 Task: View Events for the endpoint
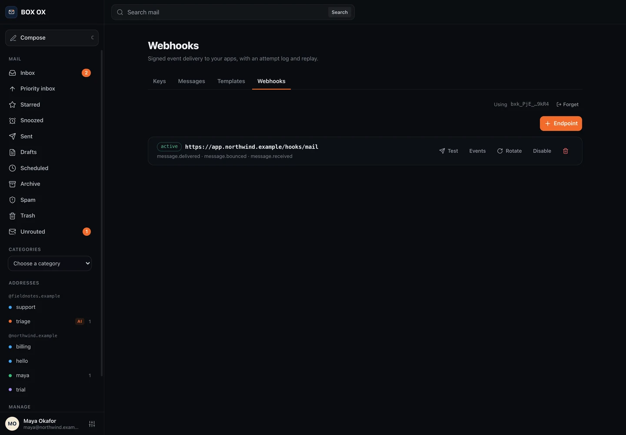click(x=477, y=151)
